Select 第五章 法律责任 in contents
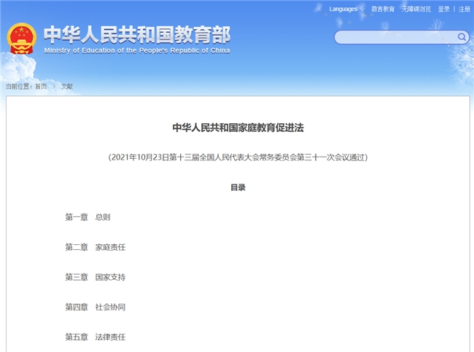 coord(95,337)
